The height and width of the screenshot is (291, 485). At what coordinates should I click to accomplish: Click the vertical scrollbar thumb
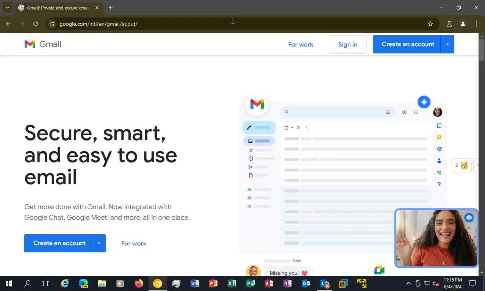482,50
